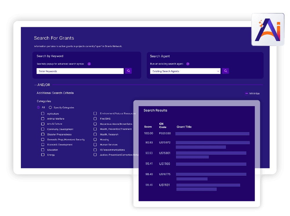Open the search agent help icon

point(188,64)
